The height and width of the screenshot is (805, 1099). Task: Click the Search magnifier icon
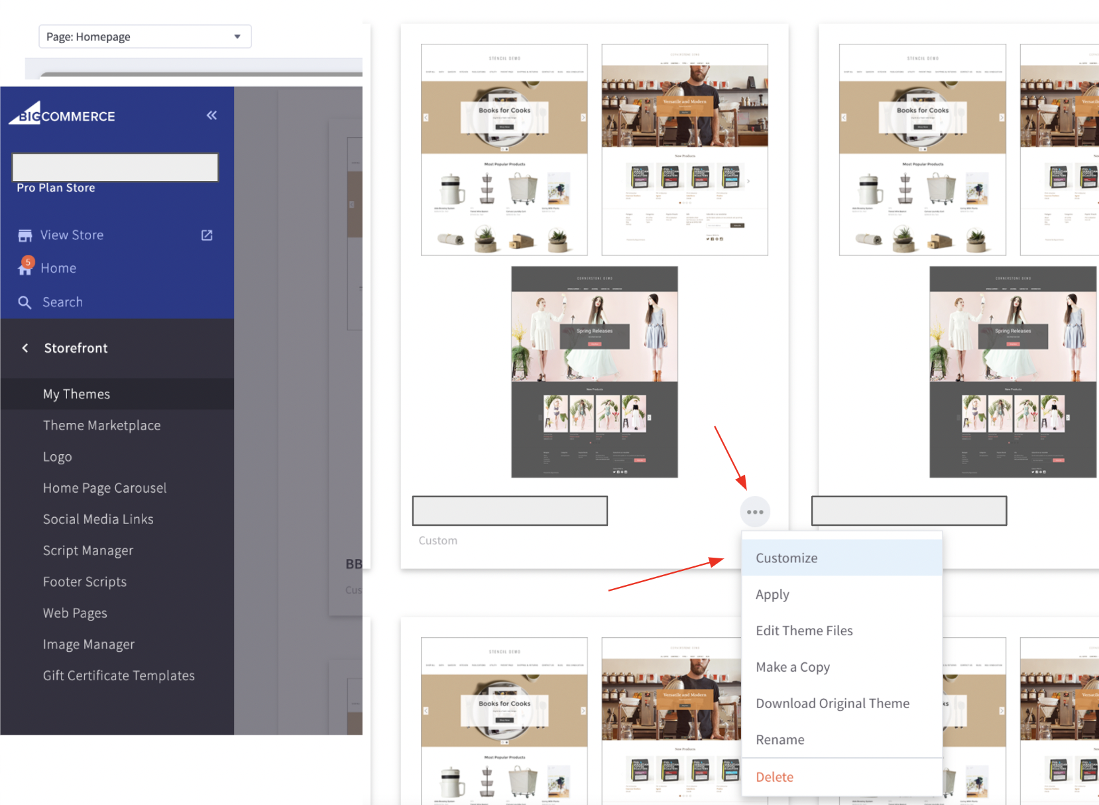(x=25, y=302)
